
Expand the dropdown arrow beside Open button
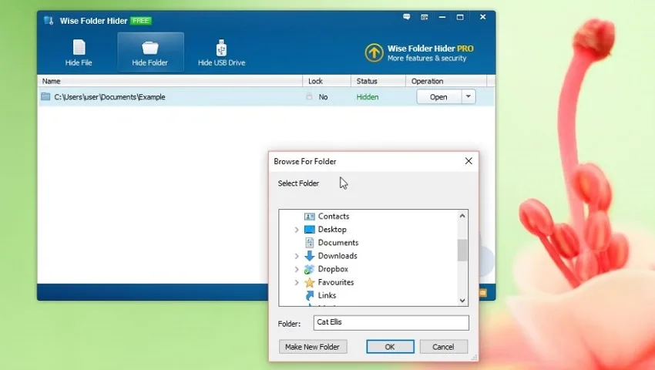click(x=469, y=97)
